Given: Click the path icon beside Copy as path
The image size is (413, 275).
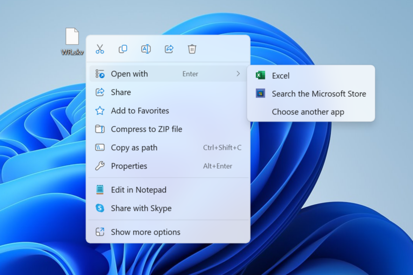Looking at the screenshot, I should click(100, 147).
